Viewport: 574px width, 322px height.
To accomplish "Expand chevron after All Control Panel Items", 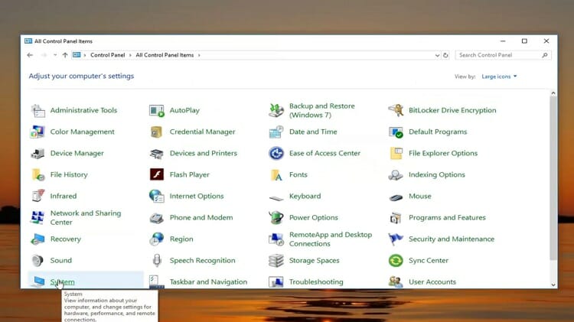I will [x=199, y=55].
